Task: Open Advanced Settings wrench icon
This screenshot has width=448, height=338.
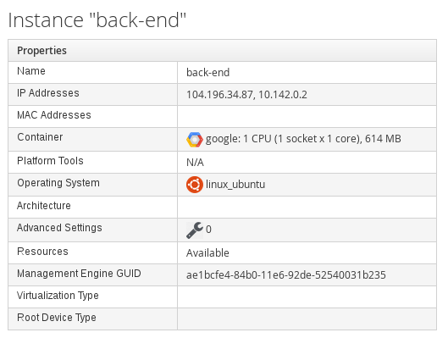Action: [x=195, y=230]
